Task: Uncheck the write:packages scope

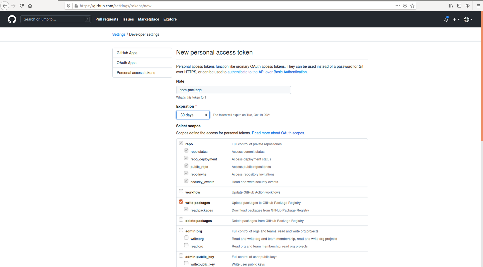Action: pos(181,202)
